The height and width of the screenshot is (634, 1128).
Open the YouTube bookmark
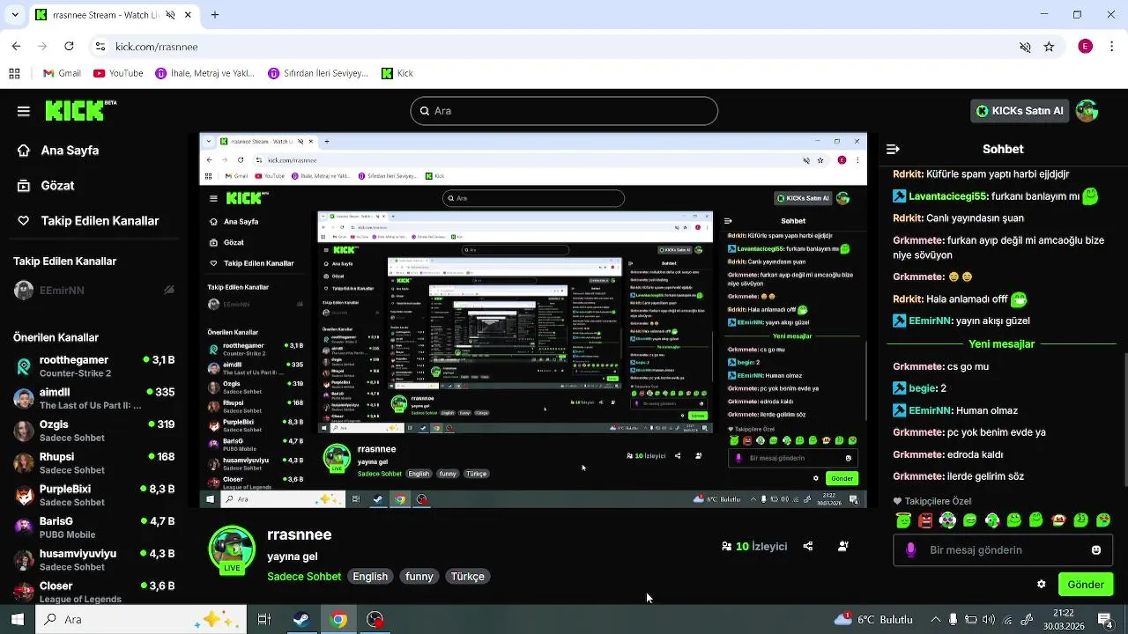118,73
